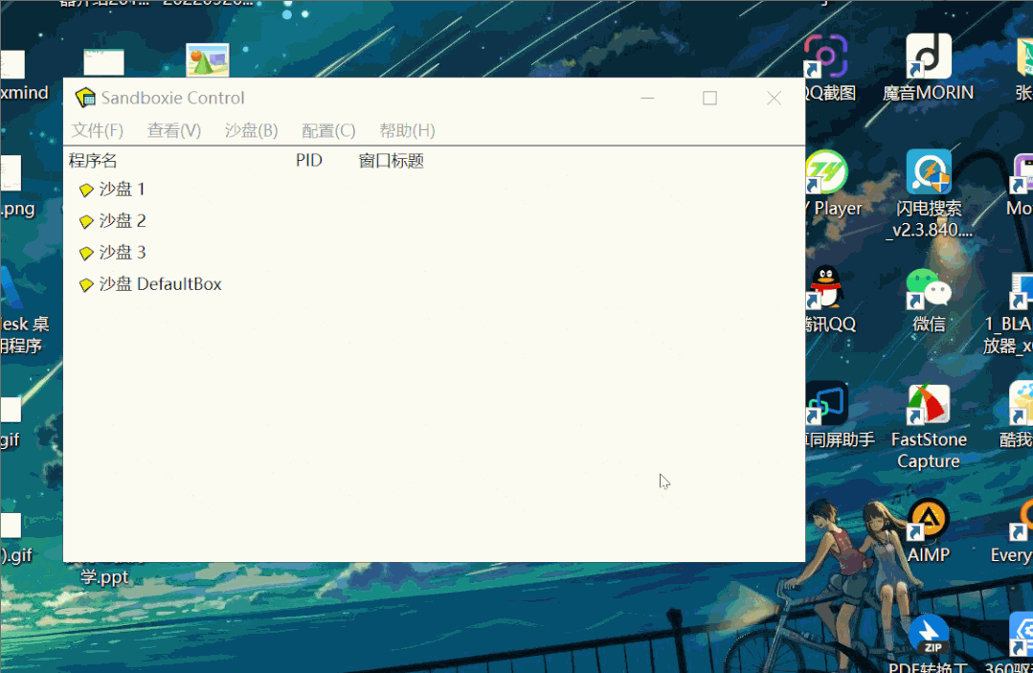Select the Player desktop shortcut icon
1033x673 pixels.
[833, 185]
